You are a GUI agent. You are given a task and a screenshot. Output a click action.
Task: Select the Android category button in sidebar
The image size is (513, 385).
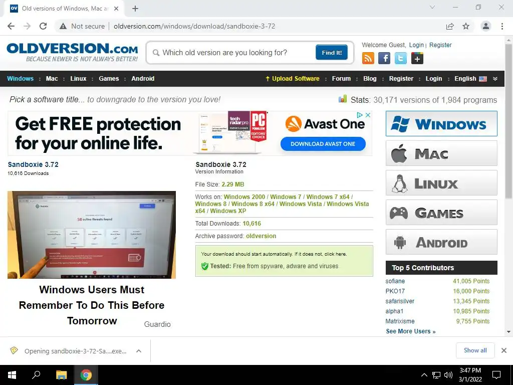[441, 242]
